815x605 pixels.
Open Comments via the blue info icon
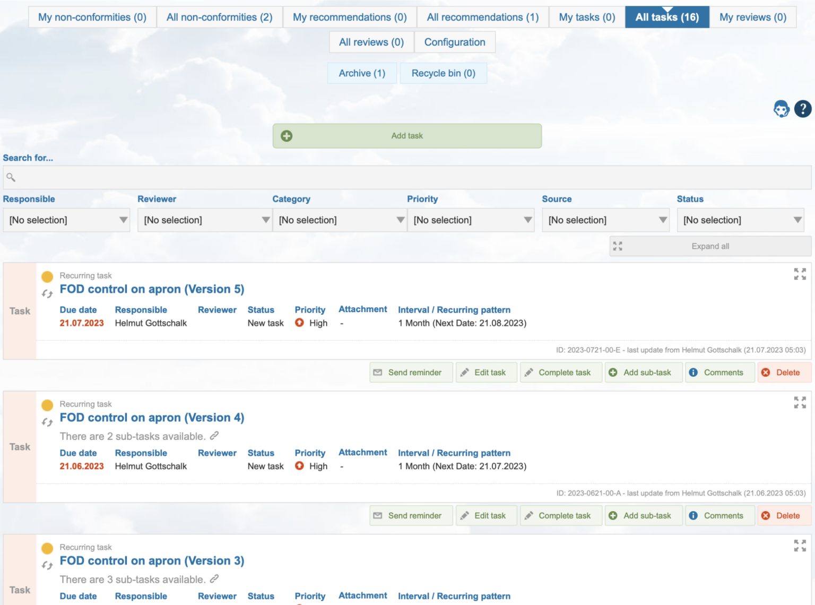pyautogui.click(x=693, y=372)
